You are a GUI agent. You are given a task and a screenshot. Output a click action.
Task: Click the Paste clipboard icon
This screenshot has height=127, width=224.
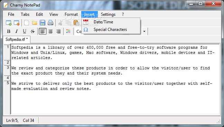tap(76, 23)
